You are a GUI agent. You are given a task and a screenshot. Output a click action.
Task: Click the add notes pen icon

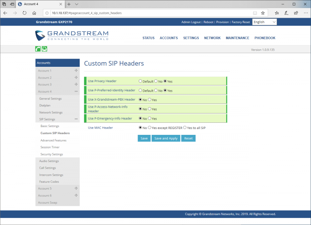286,13
